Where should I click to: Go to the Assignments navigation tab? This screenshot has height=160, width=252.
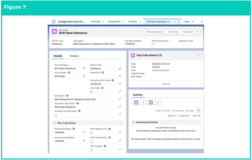[114, 21]
